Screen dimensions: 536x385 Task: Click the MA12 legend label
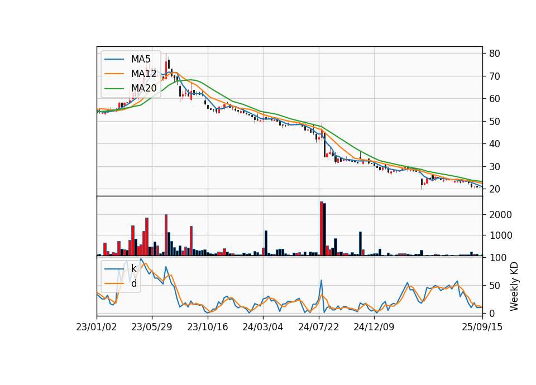coord(143,74)
